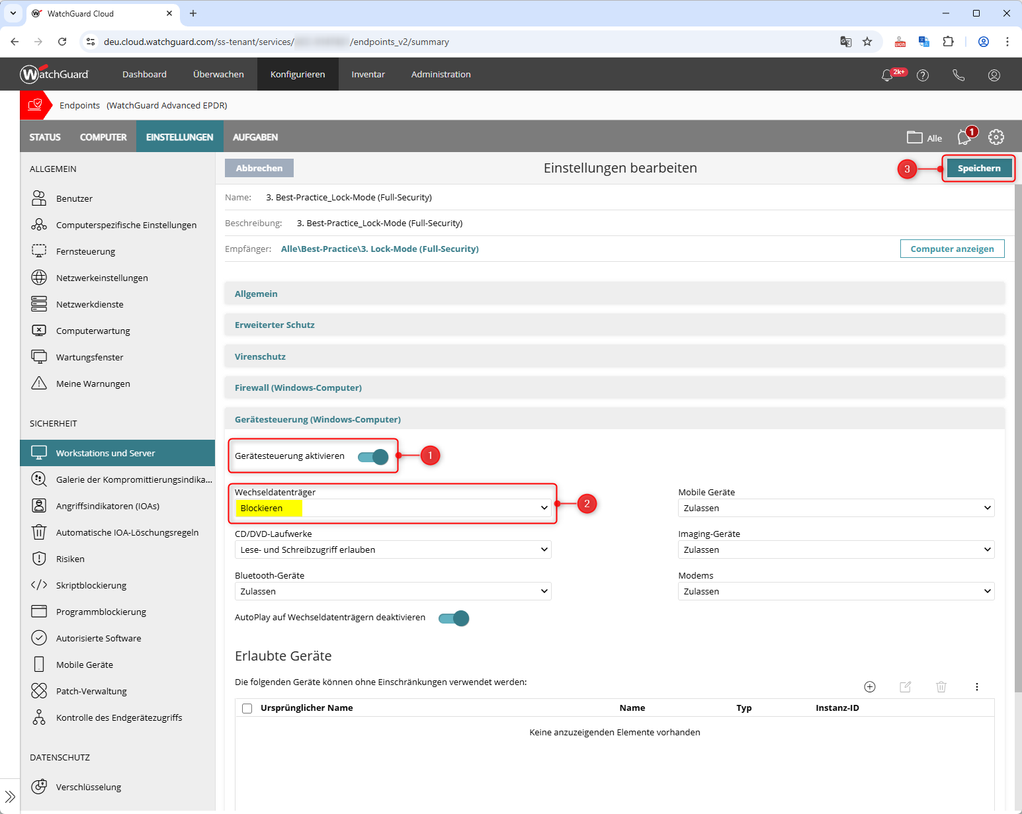Disable the AutoPlay auf Wechseldatenträgern switch
Image resolution: width=1022 pixels, height=814 pixels.
click(454, 618)
